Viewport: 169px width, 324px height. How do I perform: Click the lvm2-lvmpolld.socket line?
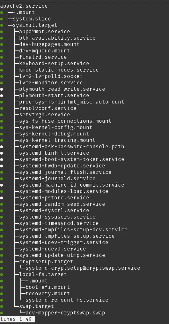(x=51, y=76)
